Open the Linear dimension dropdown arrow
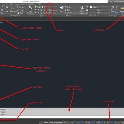This screenshot has width=124, height=124. [x=25, y=7]
